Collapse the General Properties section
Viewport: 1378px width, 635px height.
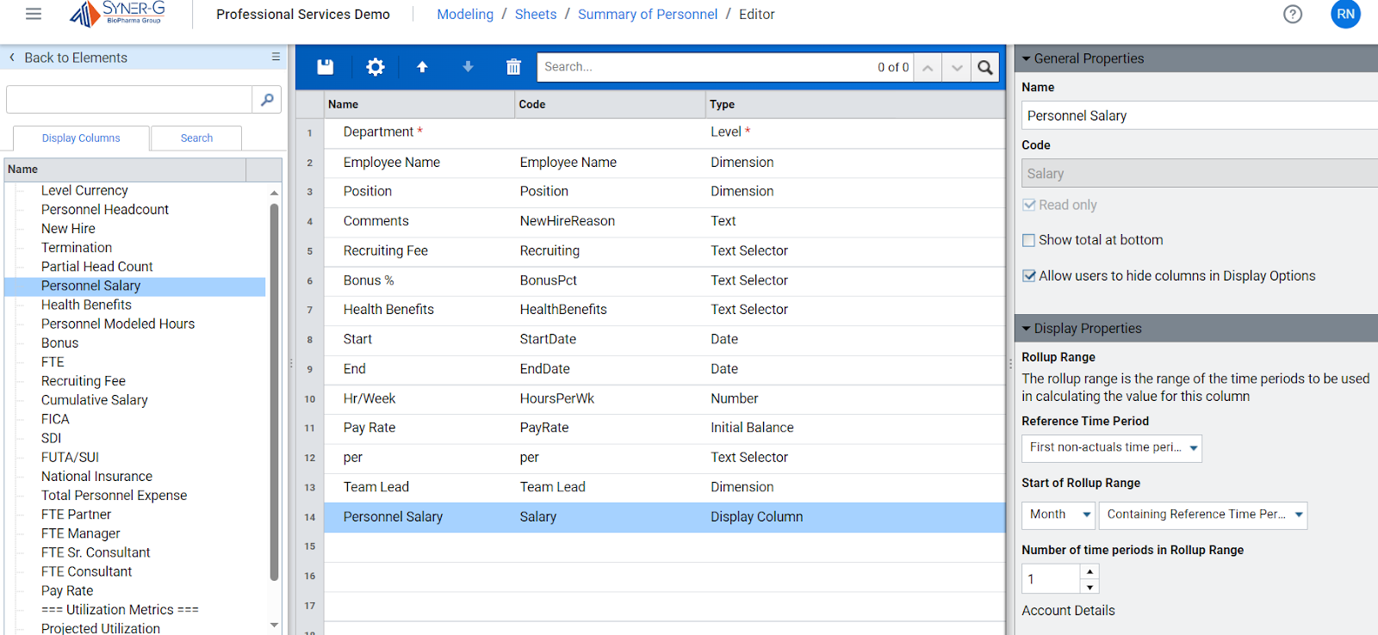(1027, 59)
